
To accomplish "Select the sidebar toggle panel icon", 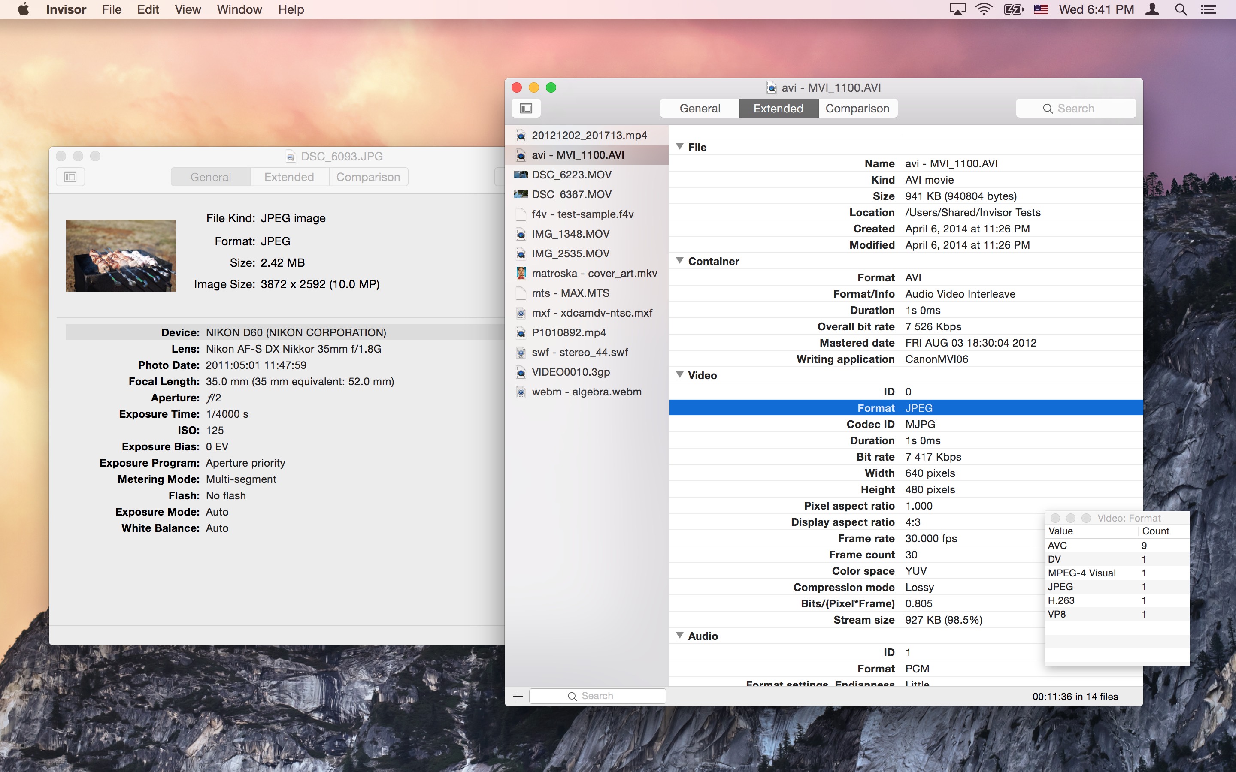I will 526,108.
